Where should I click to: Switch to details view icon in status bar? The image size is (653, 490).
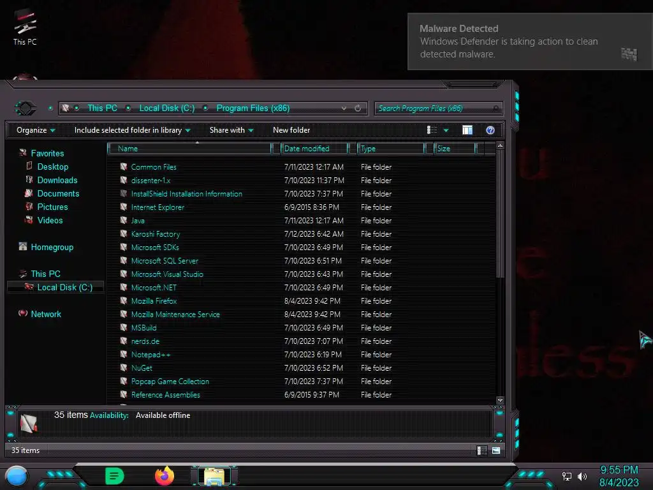481,450
